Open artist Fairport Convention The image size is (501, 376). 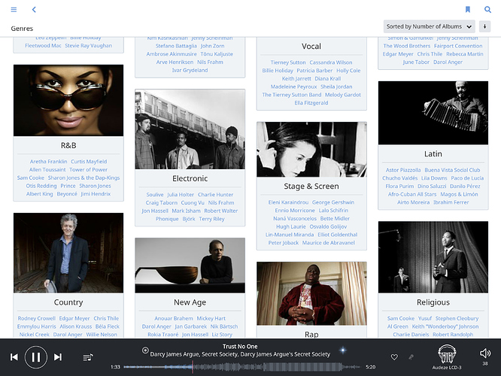click(458, 46)
